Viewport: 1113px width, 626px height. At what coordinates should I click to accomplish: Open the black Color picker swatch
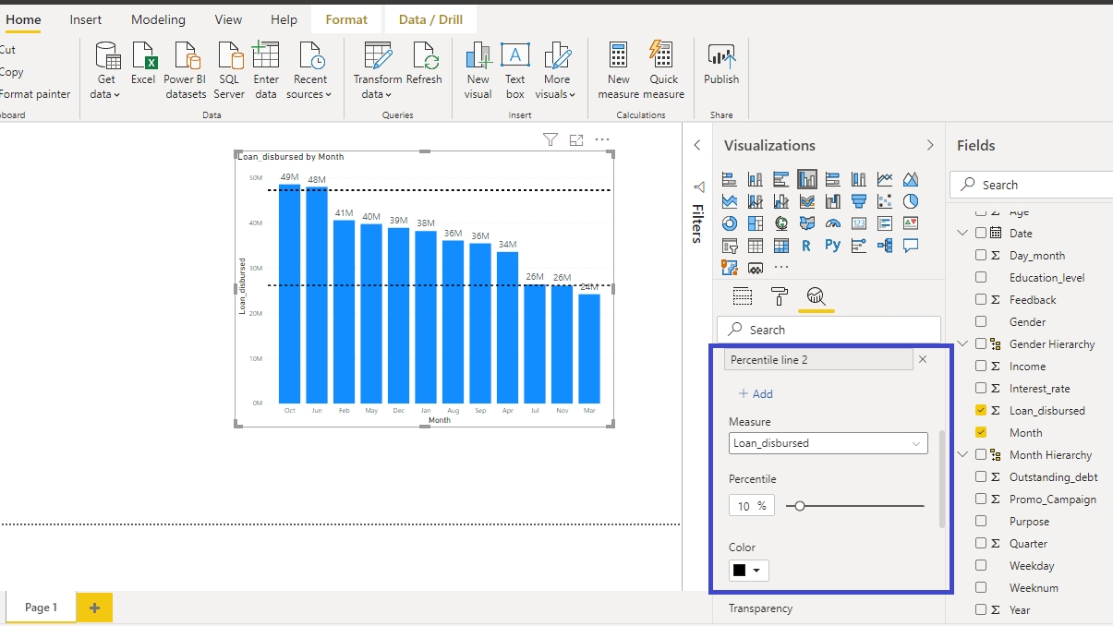tap(748, 571)
